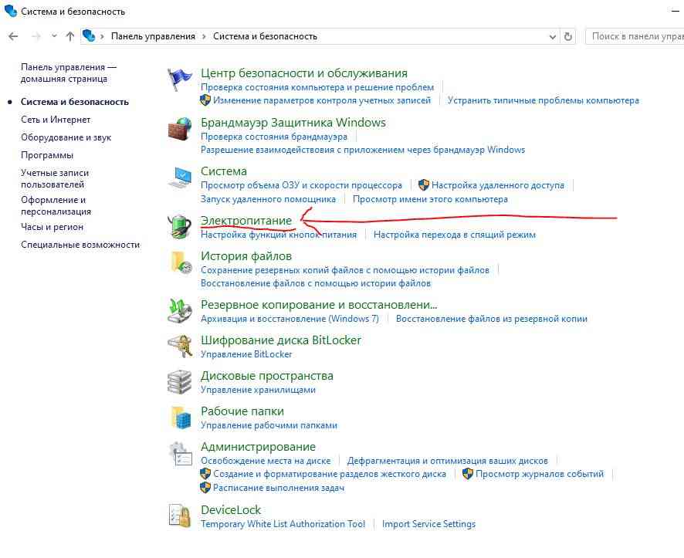The height and width of the screenshot is (558, 684).
Task: Open Оборудование и звук category
Action: pyautogui.click(x=66, y=137)
